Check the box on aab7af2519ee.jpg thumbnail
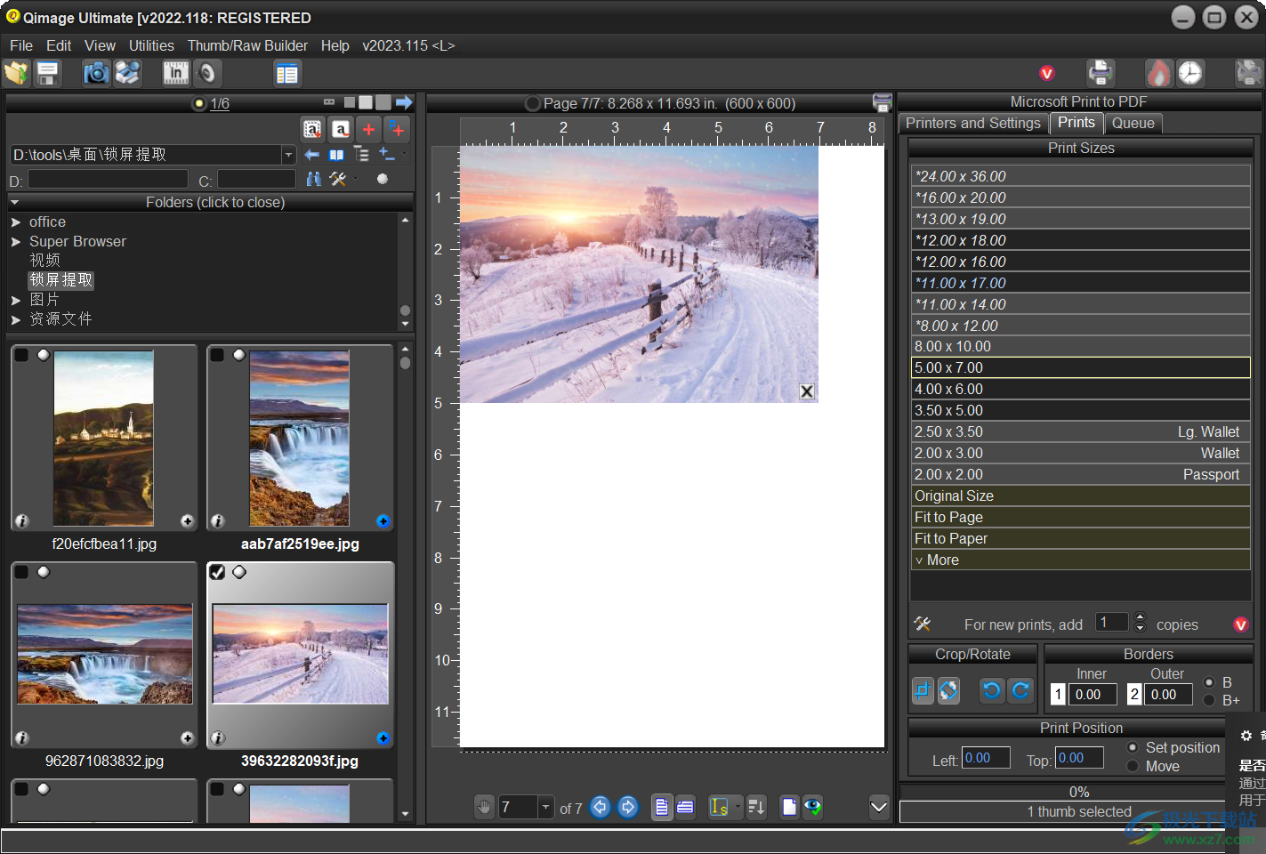 click(x=217, y=355)
